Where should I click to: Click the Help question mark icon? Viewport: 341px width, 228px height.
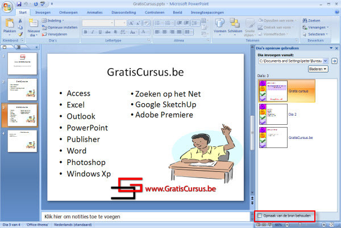point(337,12)
